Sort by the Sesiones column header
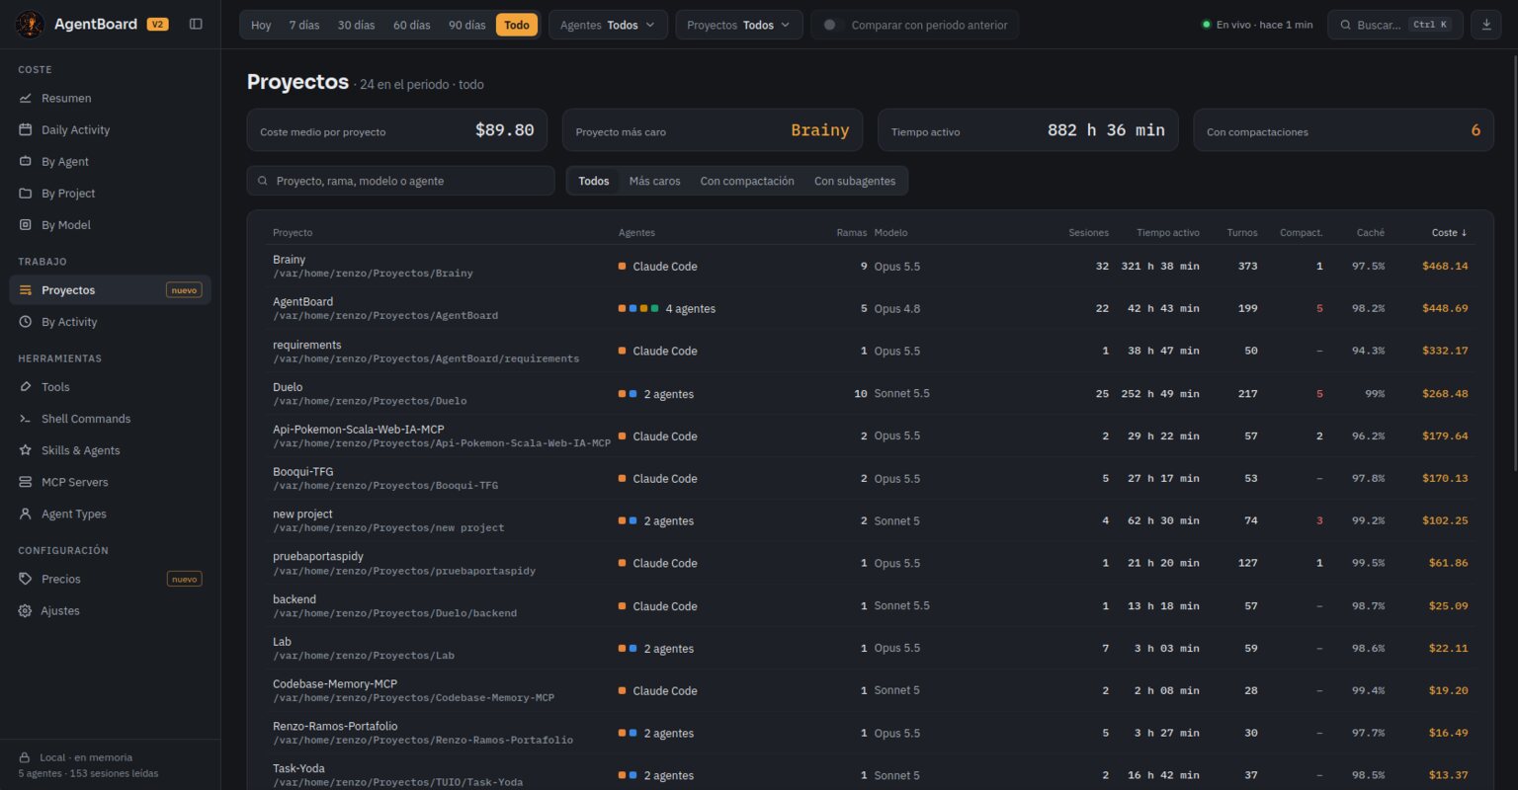1518x790 pixels. 1088,233
